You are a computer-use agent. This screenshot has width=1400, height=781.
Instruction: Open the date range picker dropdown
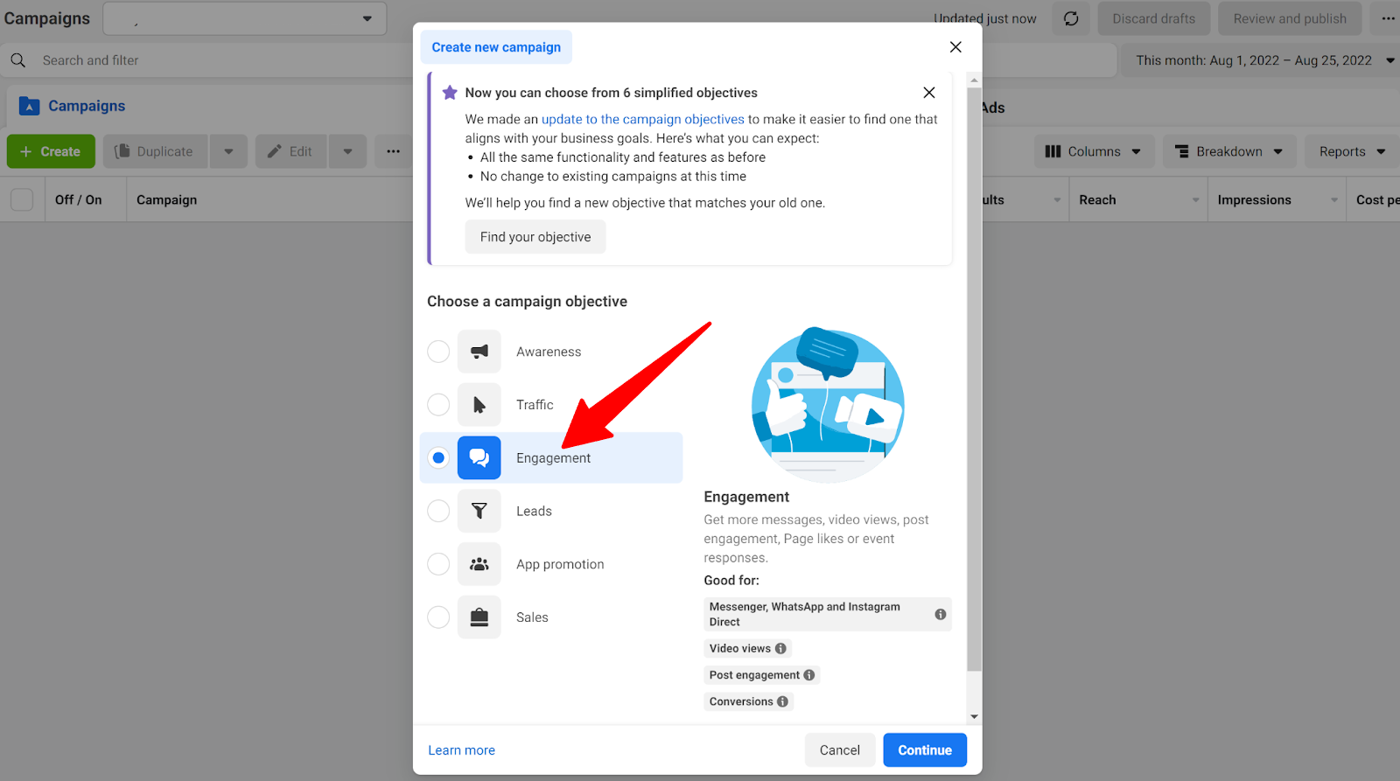pos(1261,60)
